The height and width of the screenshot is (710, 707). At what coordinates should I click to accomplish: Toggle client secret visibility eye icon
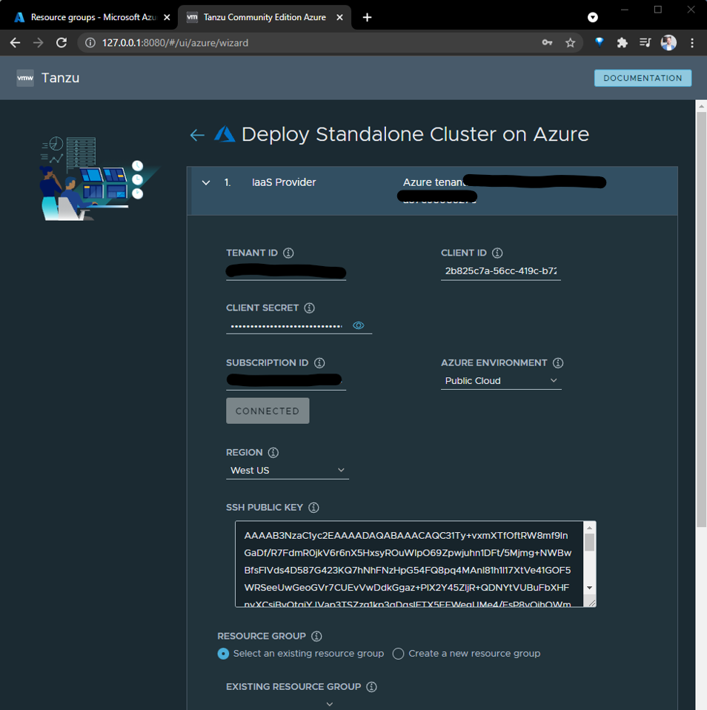click(x=359, y=325)
